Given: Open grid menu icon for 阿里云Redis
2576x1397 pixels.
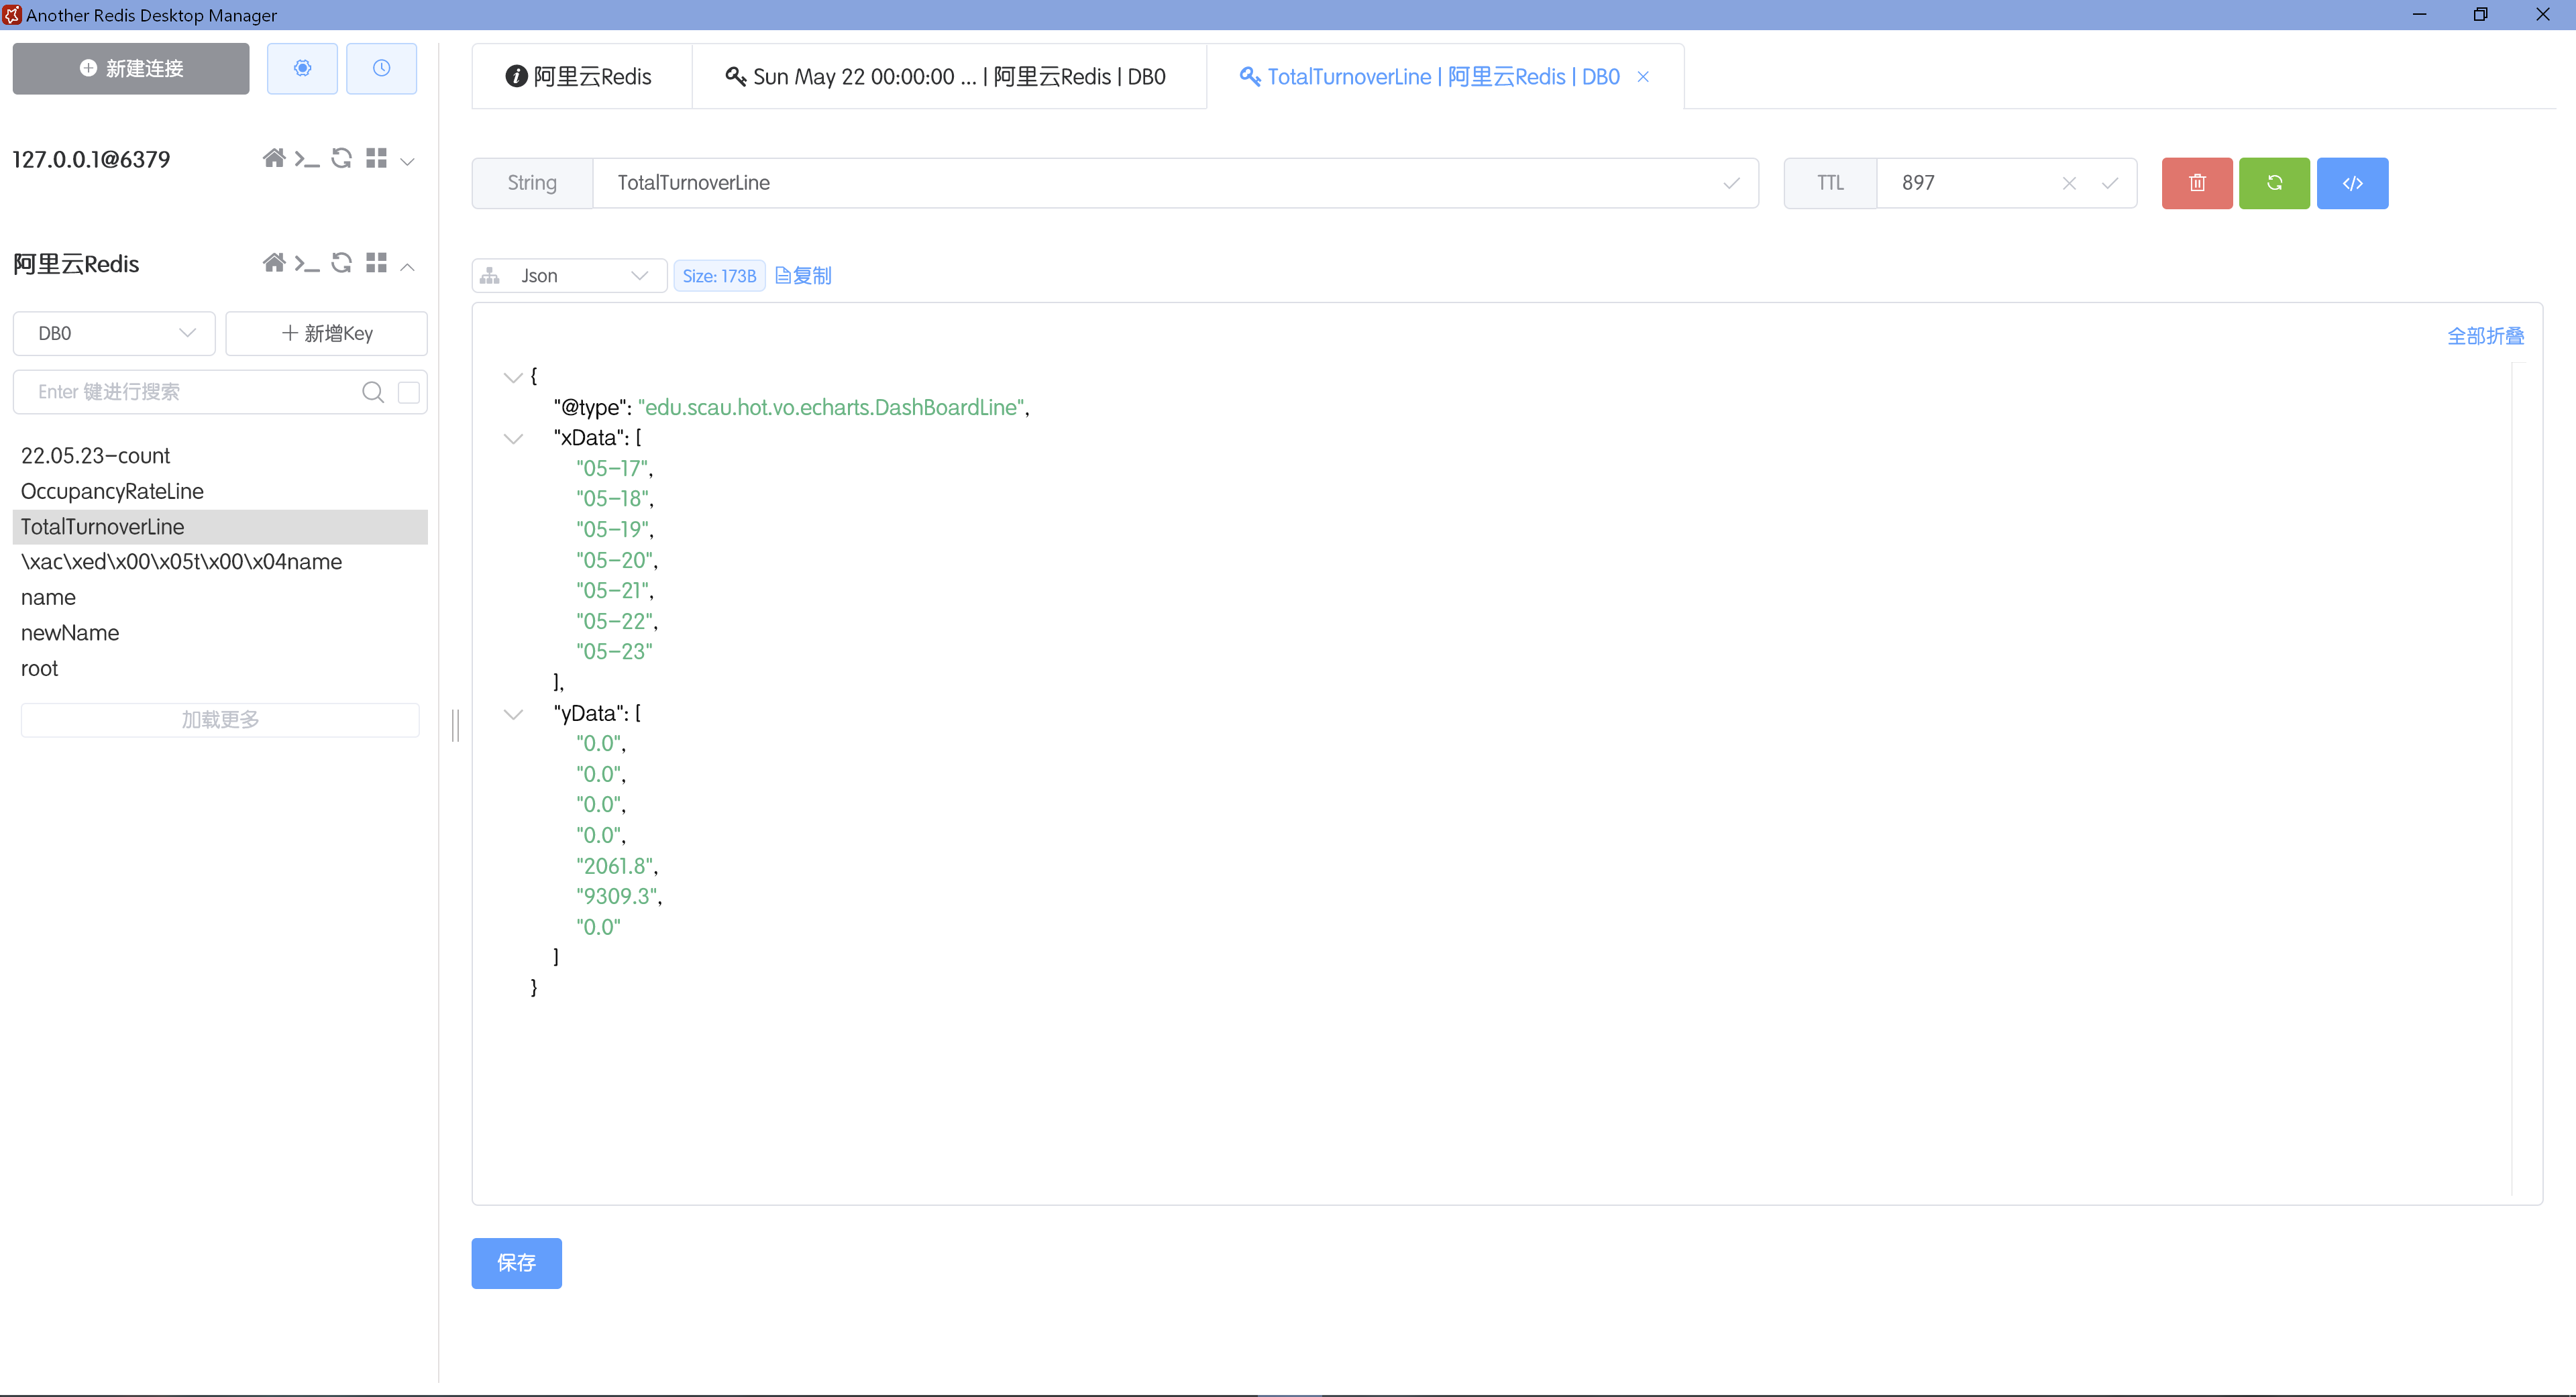Looking at the screenshot, I should click(376, 263).
